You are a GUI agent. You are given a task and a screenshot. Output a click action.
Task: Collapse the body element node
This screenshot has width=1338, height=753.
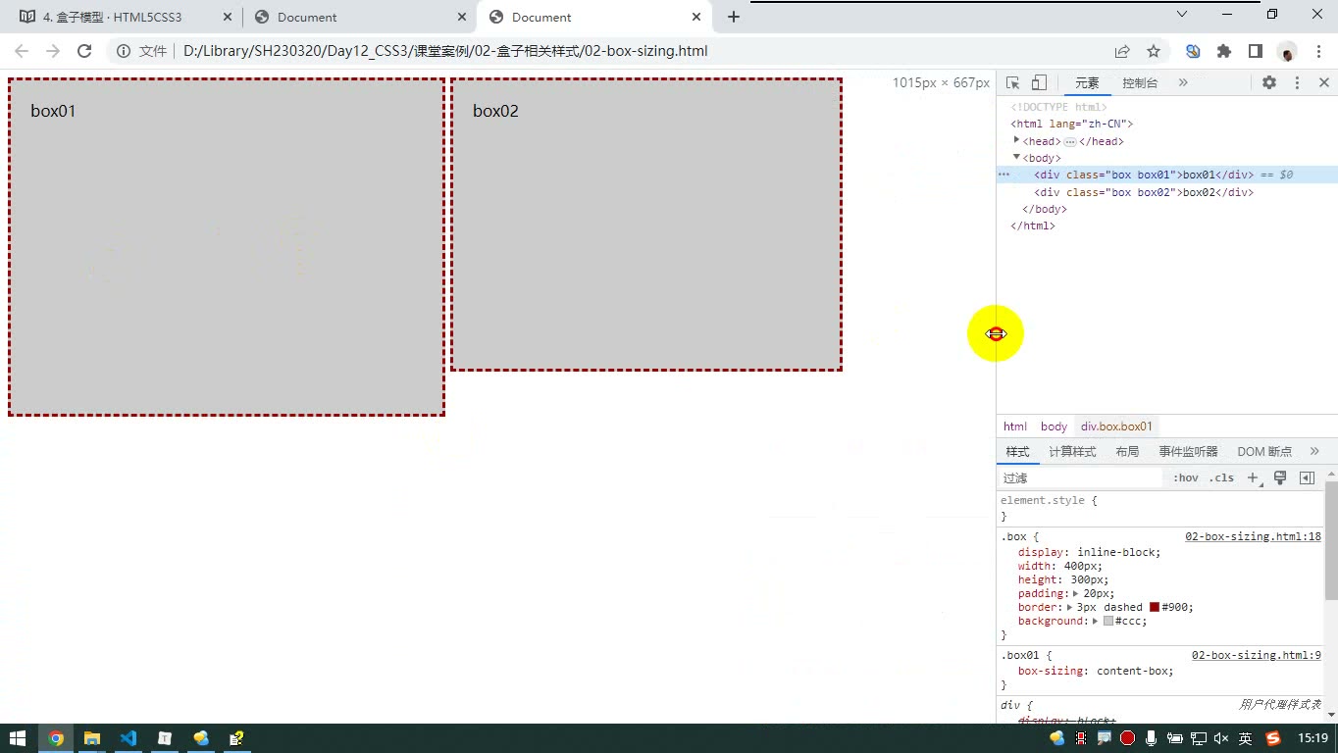1016,157
